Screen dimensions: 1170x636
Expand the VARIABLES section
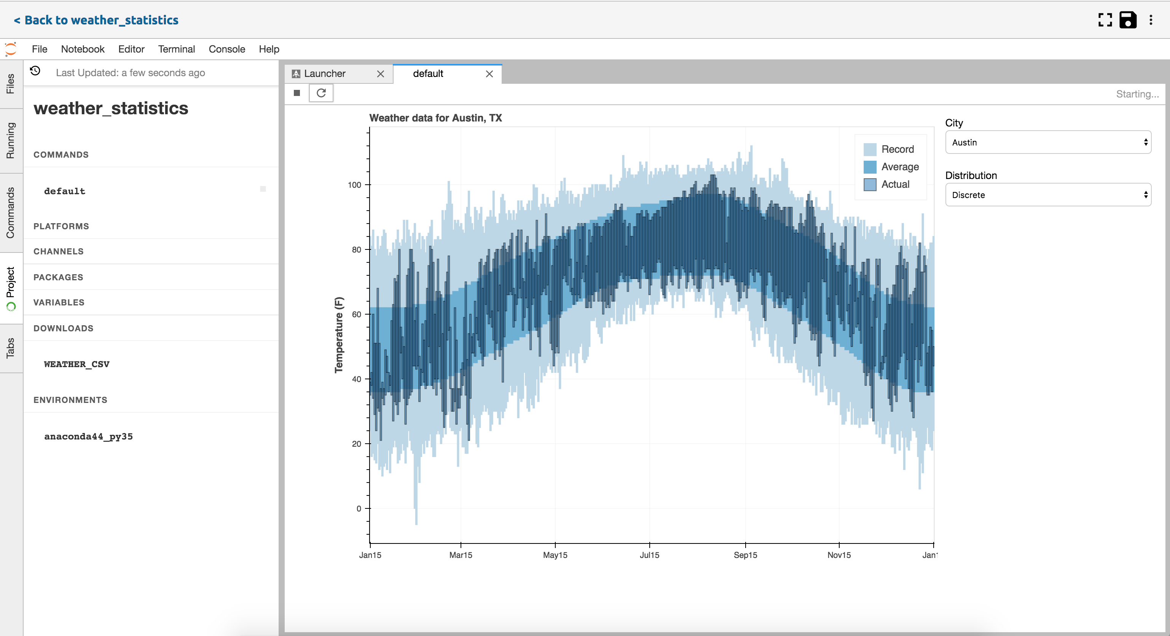[59, 303]
